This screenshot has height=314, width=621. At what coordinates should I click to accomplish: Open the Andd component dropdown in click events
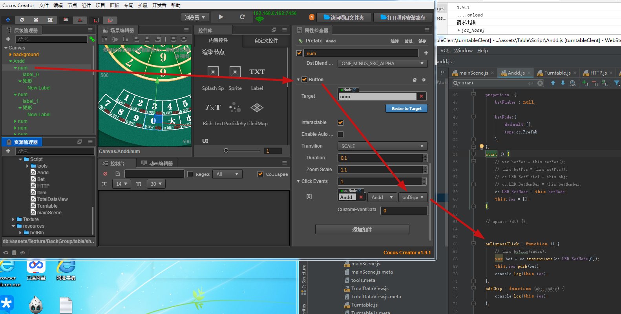[x=383, y=197]
